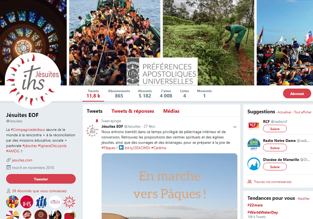Open the jesuites.com website link
The width and height of the screenshot is (313, 219).
[x=22, y=160]
